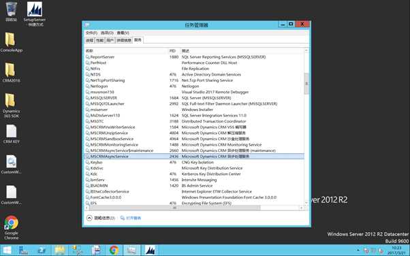Select the ConsoleApp folder on desktop
This screenshot has width=410, height=256.
click(12, 42)
